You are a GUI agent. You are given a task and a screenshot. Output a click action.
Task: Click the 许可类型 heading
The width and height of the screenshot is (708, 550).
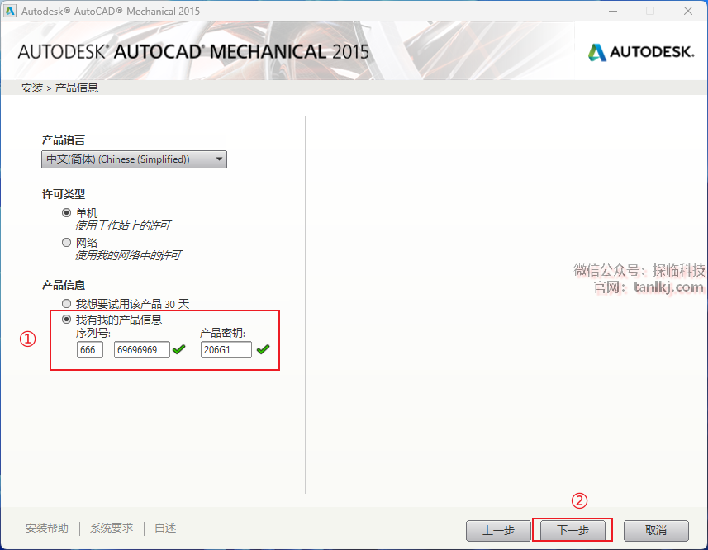[x=64, y=194]
